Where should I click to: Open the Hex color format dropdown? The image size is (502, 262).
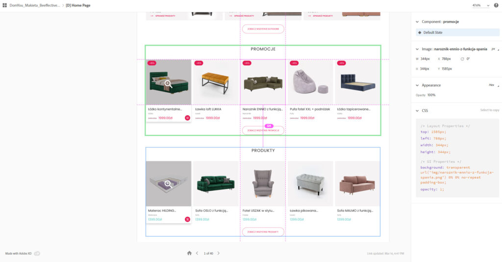pos(494,85)
